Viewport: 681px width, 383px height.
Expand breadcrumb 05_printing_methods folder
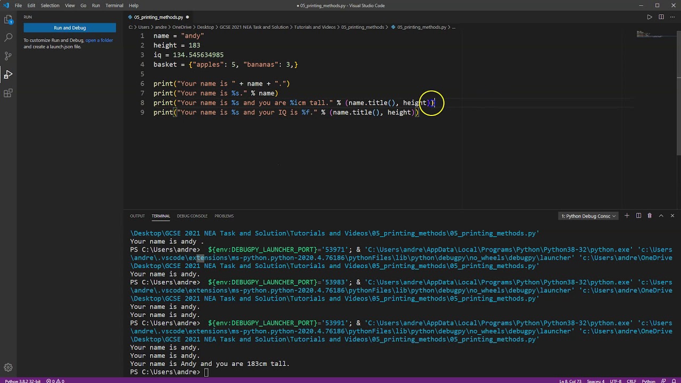(362, 27)
